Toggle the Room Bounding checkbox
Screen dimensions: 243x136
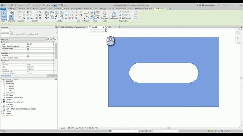28,49
